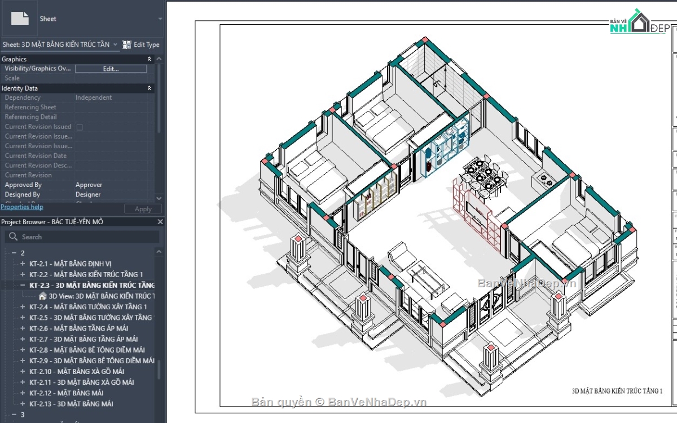Viewport: 677px width, 423px height.
Task: Click the Referencing Sheet property label
Action: coord(30,107)
